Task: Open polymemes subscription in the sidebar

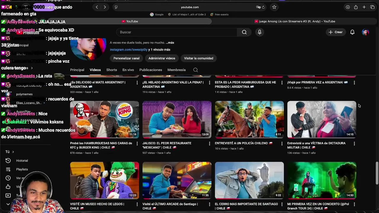Action: coord(24,94)
